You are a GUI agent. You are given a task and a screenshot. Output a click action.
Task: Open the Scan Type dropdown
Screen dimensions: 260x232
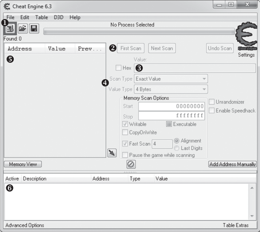171,79
